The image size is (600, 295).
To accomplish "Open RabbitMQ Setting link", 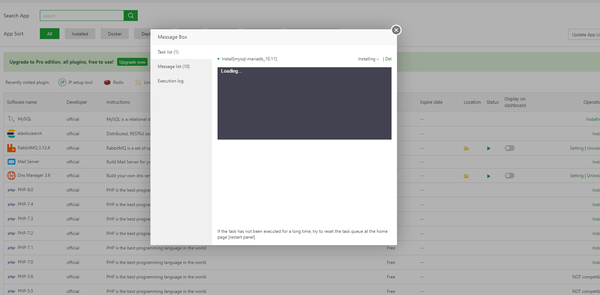I will pos(577,148).
